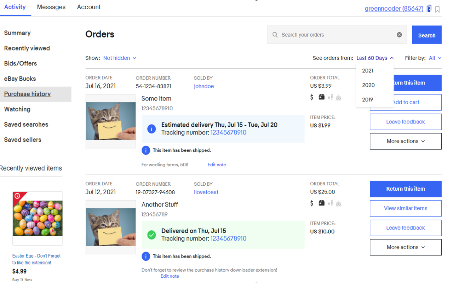Expand 'More actions' for the Another Stuff order
Image resolution: width=453 pixels, height=283 pixels.
405,247
